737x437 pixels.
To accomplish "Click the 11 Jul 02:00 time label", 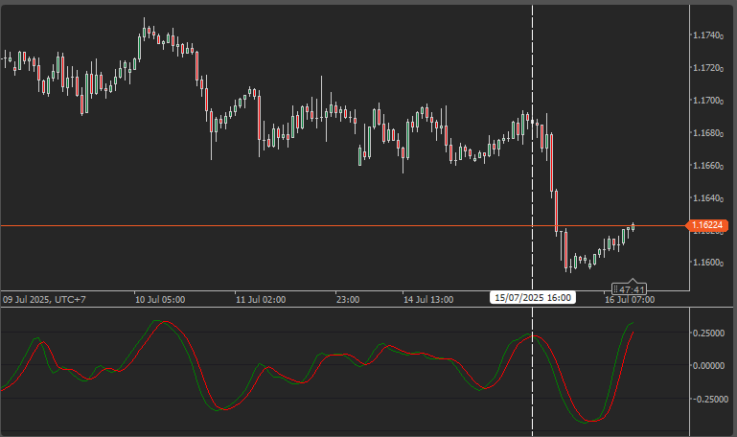I will click(x=261, y=299).
